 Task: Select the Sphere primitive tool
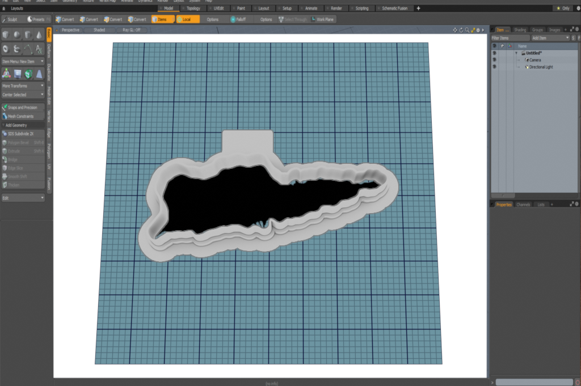[x=17, y=35]
